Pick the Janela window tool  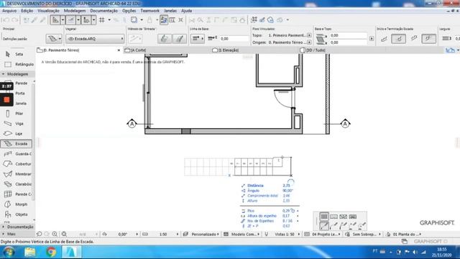(x=21, y=104)
